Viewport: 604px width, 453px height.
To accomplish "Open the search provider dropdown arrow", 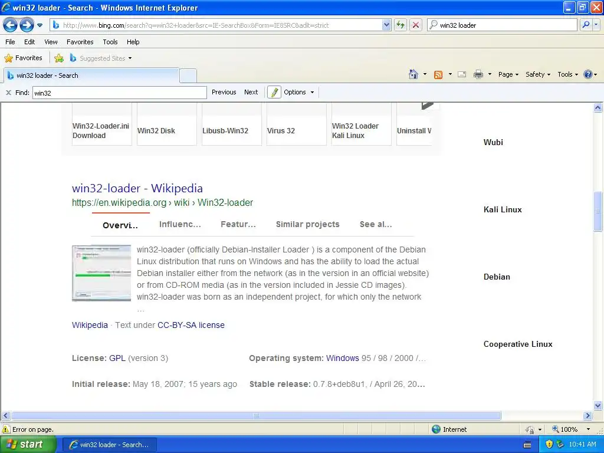I will (596, 25).
